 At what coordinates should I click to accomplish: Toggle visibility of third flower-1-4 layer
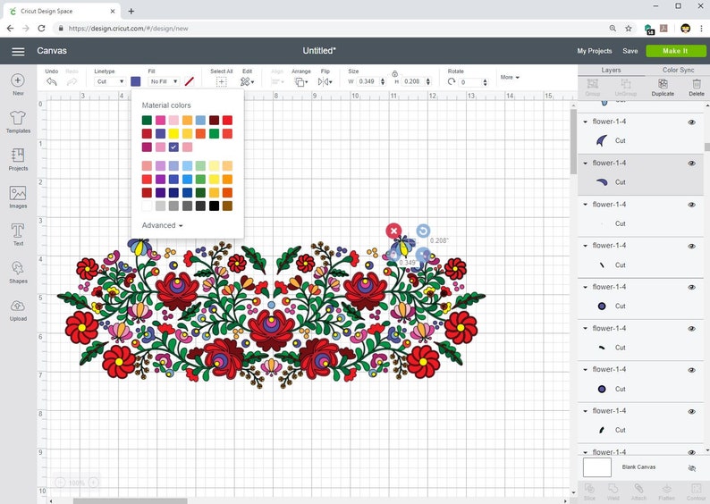(x=691, y=205)
